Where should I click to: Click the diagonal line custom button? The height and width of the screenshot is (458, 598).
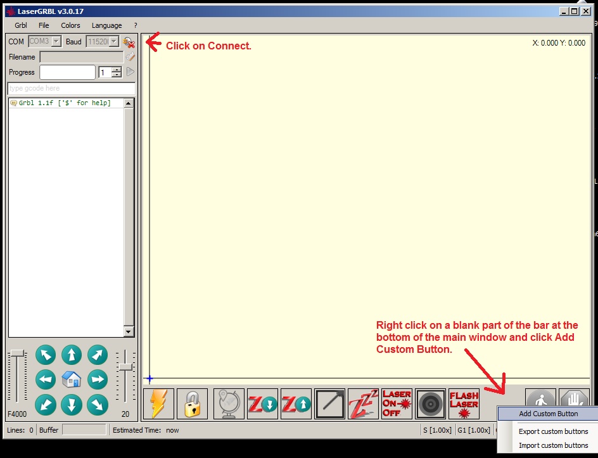coord(329,404)
